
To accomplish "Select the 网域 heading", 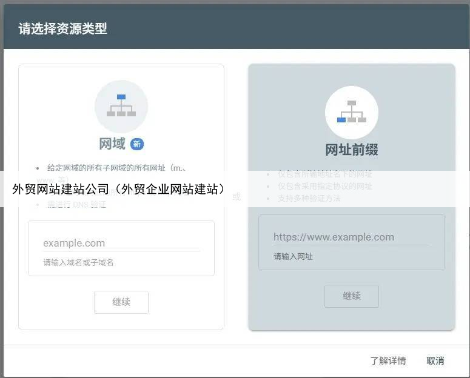I will (x=112, y=144).
